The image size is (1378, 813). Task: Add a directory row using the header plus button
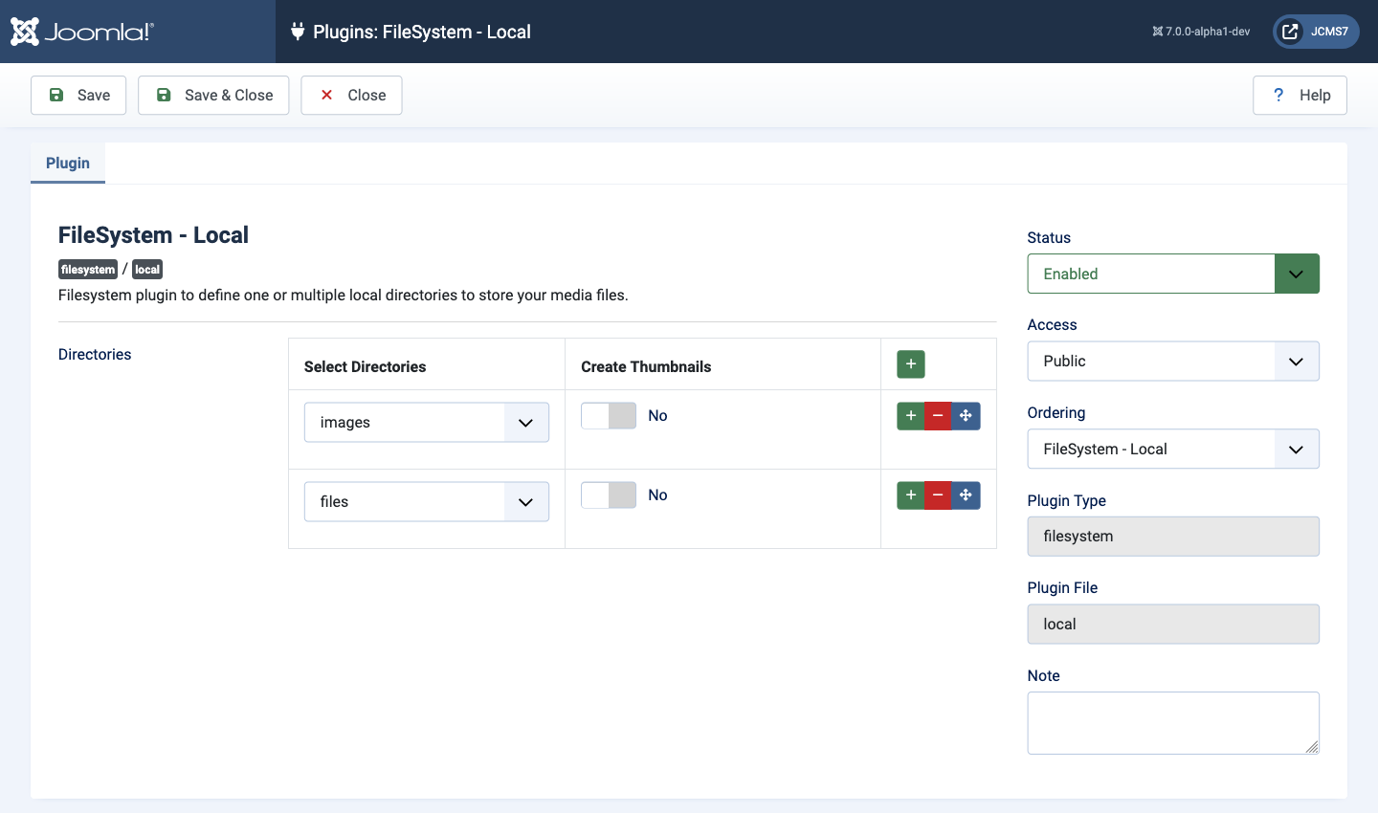point(911,364)
